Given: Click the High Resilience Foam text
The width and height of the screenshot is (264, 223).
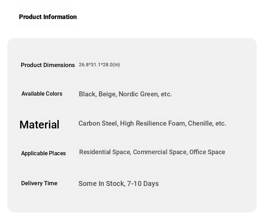Looking at the screenshot, I should coord(152,123).
